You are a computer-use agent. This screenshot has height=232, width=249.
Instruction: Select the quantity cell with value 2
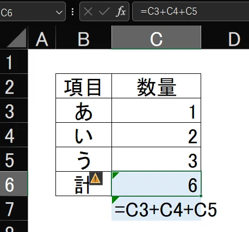click(156, 135)
